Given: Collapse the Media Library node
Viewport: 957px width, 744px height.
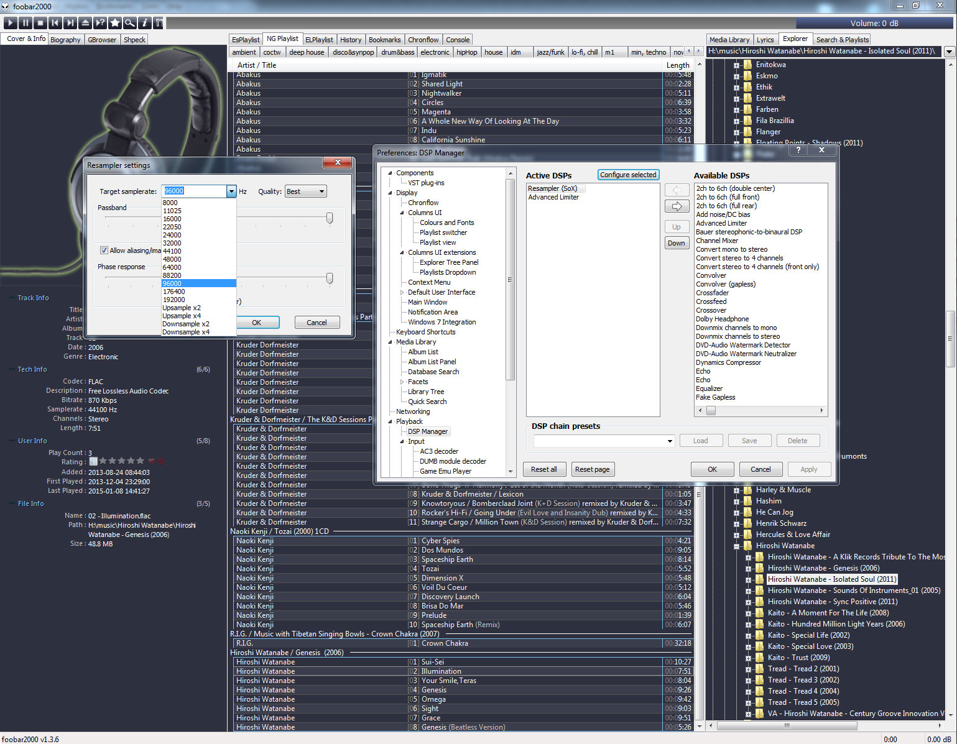Looking at the screenshot, I should tap(391, 342).
